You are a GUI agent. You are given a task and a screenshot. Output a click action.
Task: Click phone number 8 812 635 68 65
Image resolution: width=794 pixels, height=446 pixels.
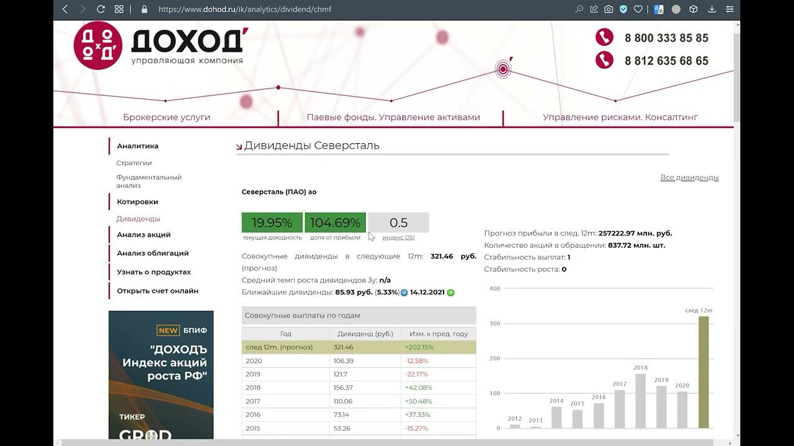pos(666,61)
